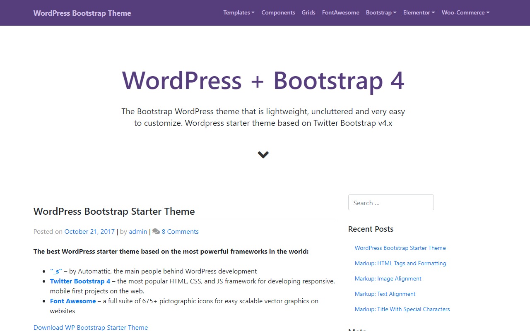Viewport: 530px width, 331px height.
Task: Click the WordPress + Bootstrap 4 heading
Action: click(x=263, y=80)
